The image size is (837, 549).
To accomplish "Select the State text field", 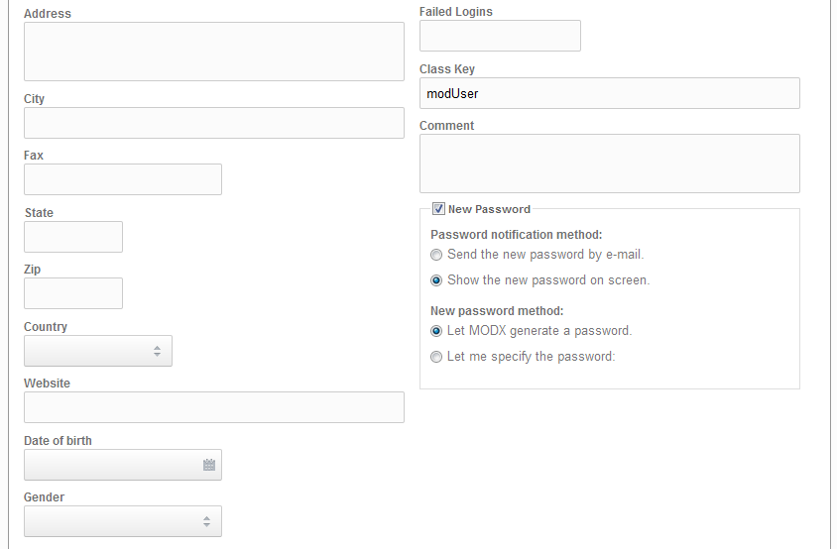I will (x=72, y=237).
